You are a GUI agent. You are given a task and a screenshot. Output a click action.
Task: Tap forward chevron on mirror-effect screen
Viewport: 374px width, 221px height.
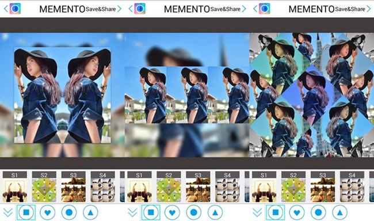119,9
